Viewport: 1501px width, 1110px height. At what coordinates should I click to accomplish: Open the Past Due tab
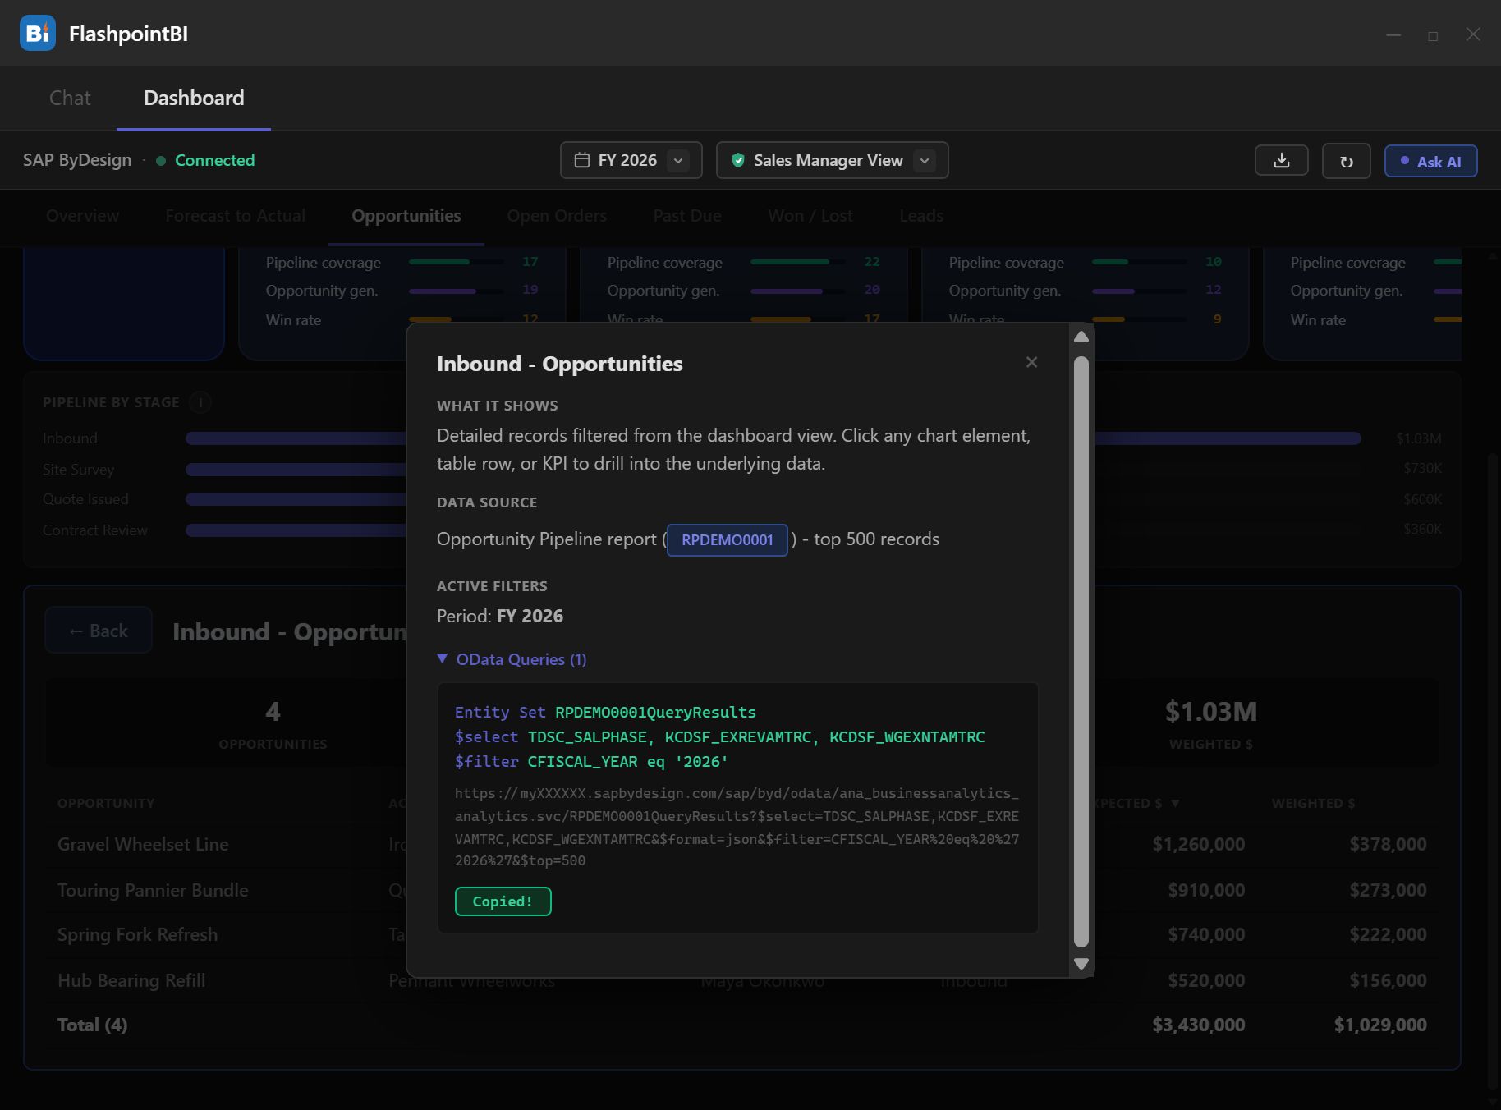tap(687, 216)
